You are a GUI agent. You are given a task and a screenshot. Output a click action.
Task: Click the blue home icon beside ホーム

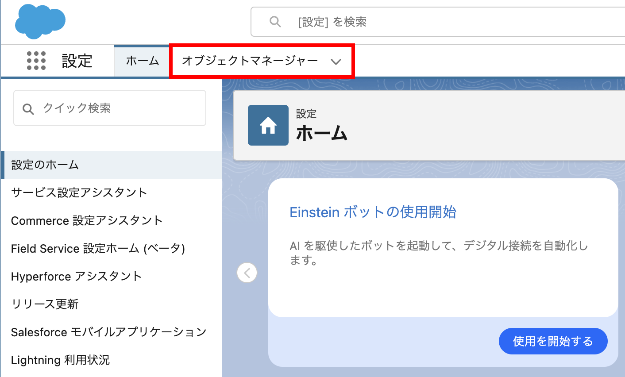pyautogui.click(x=268, y=126)
